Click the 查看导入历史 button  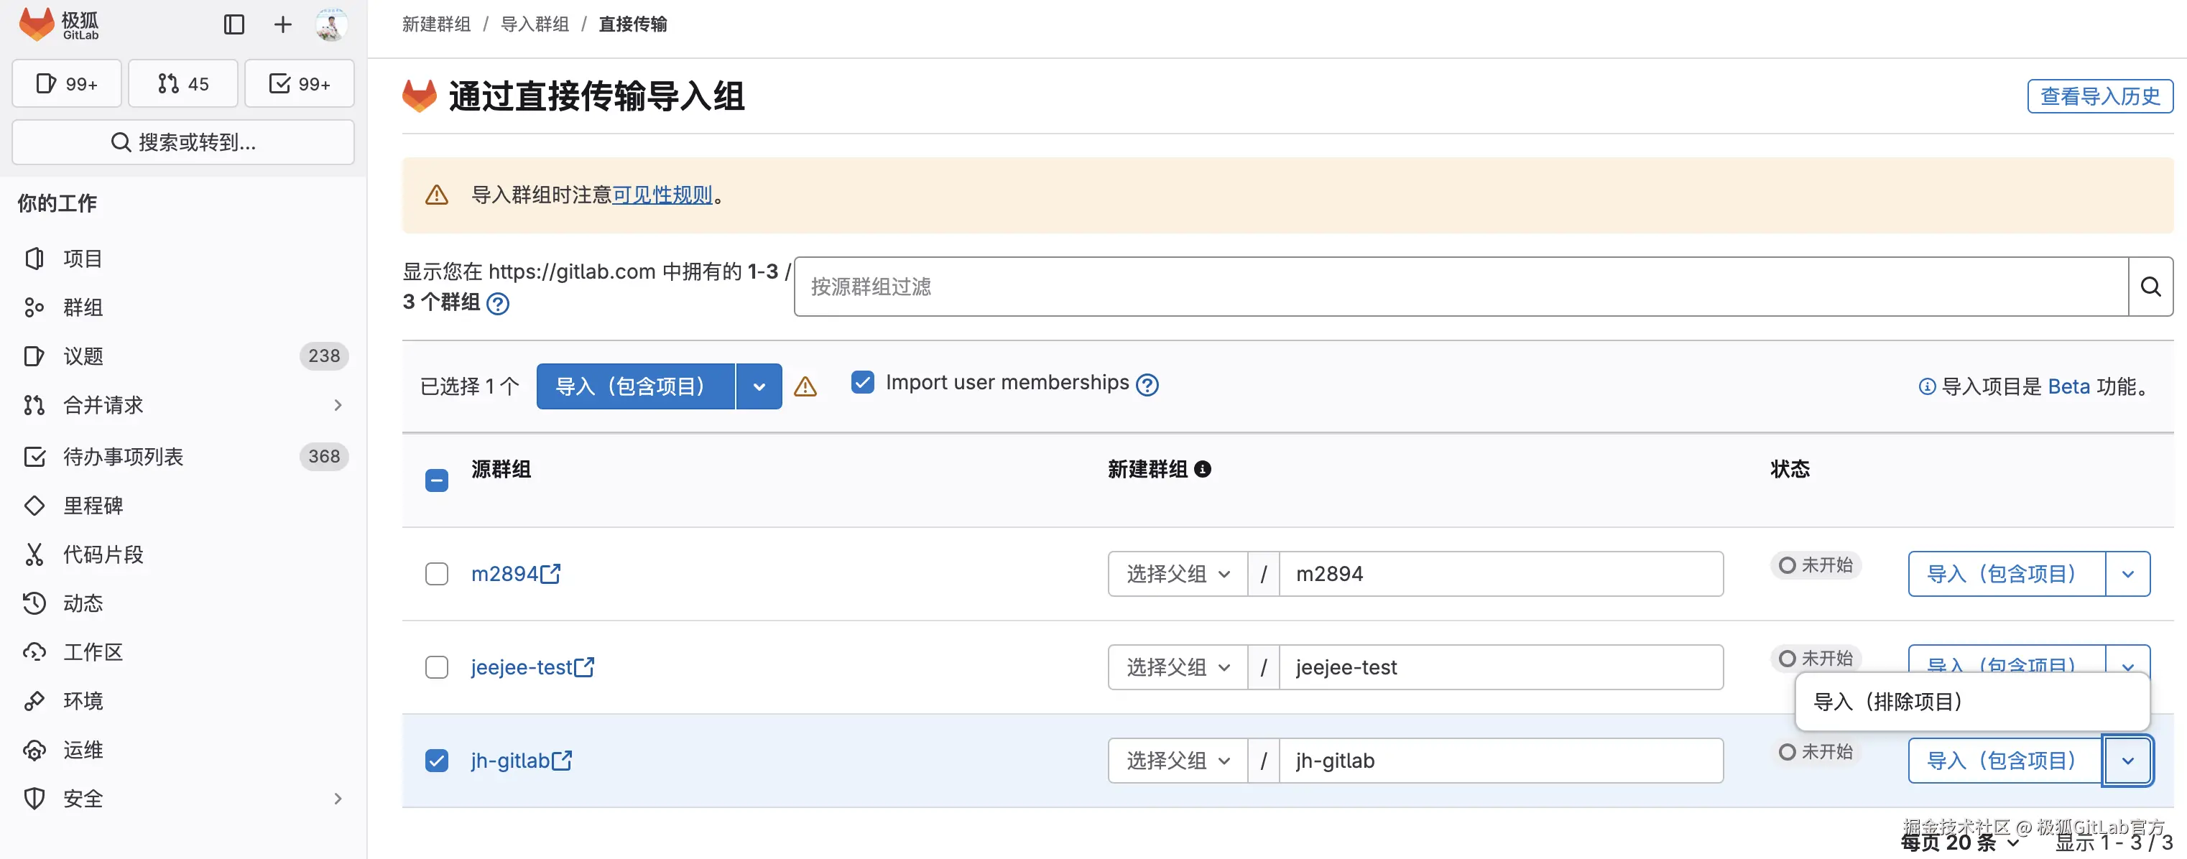click(2099, 96)
